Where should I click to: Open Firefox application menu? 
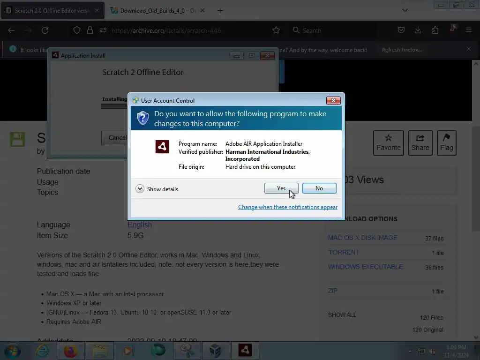coord(468,30)
